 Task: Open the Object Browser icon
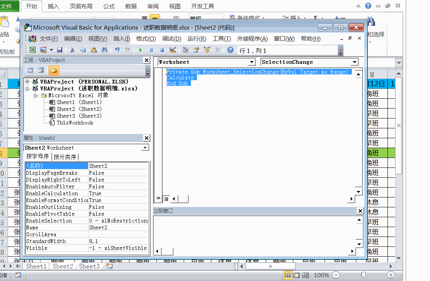click(x=207, y=50)
